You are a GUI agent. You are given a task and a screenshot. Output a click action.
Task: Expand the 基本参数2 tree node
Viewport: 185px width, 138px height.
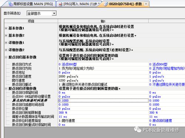(6, 35)
